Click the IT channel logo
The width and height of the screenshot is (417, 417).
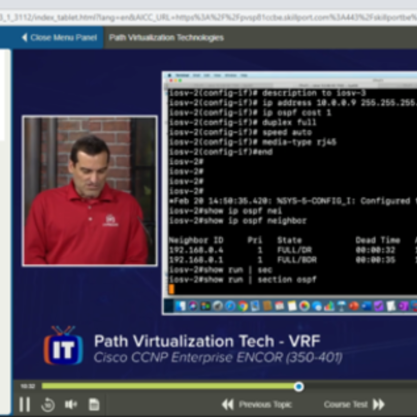(63, 345)
